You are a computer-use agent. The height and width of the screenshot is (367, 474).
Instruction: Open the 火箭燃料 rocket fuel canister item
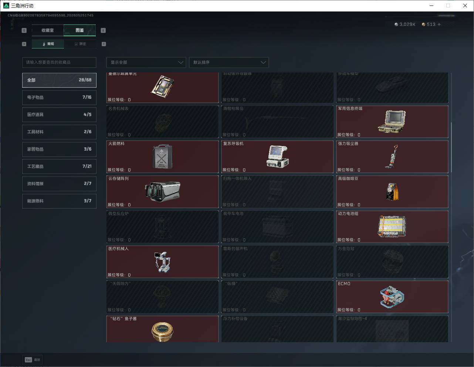(163, 156)
